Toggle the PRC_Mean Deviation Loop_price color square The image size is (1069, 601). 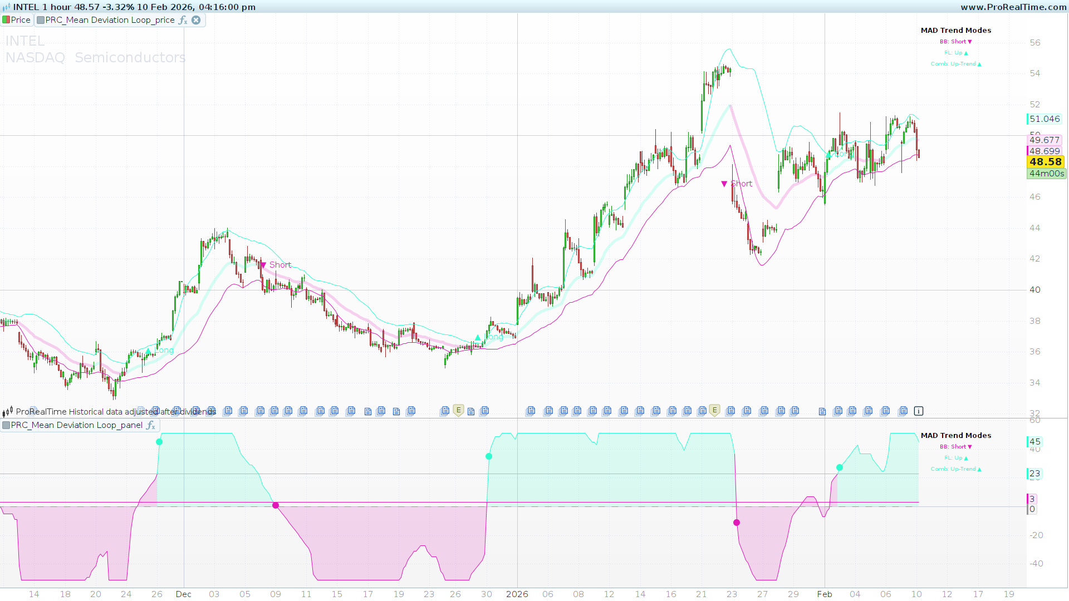coord(41,20)
